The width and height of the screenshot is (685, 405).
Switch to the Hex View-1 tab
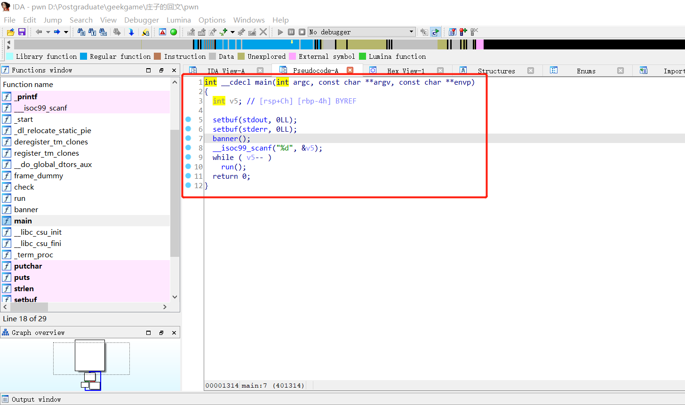pyautogui.click(x=406, y=71)
